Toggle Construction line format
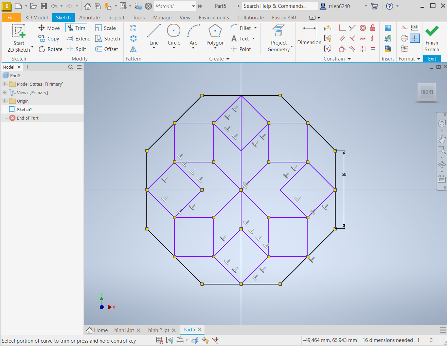 click(x=405, y=28)
